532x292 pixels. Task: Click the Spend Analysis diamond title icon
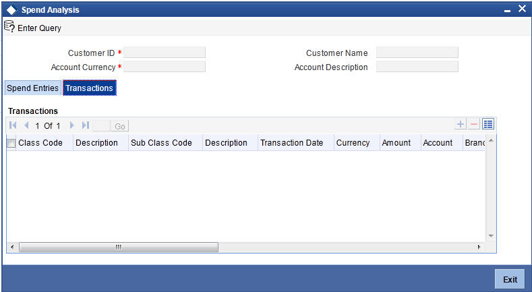pos(11,10)
